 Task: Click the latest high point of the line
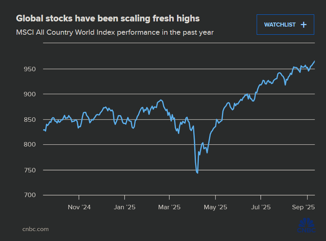(314, 61)
